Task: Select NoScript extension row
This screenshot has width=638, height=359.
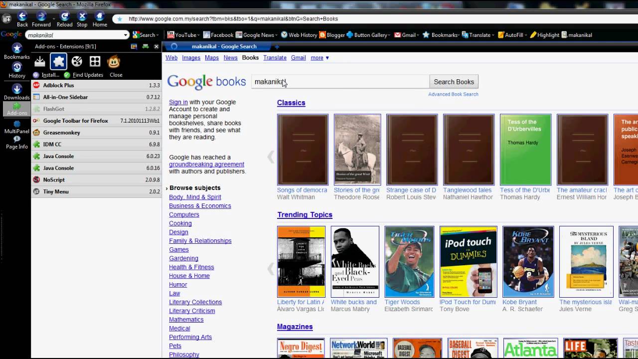Action: (x=96, y=179)
